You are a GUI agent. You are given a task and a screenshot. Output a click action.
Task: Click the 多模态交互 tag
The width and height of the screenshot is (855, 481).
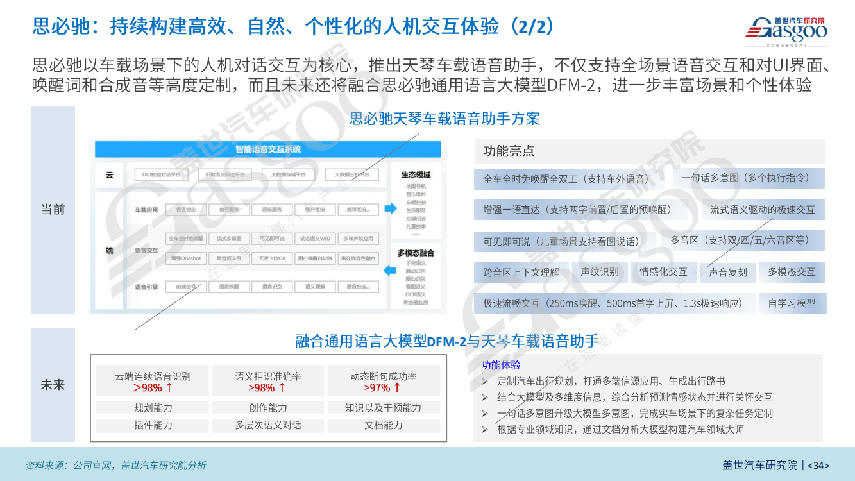[x=792, y=273]
